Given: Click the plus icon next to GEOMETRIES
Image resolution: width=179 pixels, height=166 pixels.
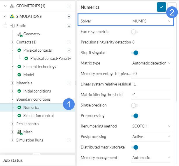Looking at the screenshot, I should (69, 6).
